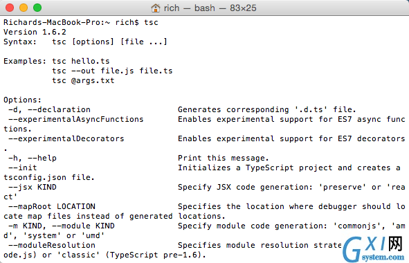Click the '--experimentalDecorators' option text
The height and width of the screenshot is (263, 409).
(x=66, y=138)
